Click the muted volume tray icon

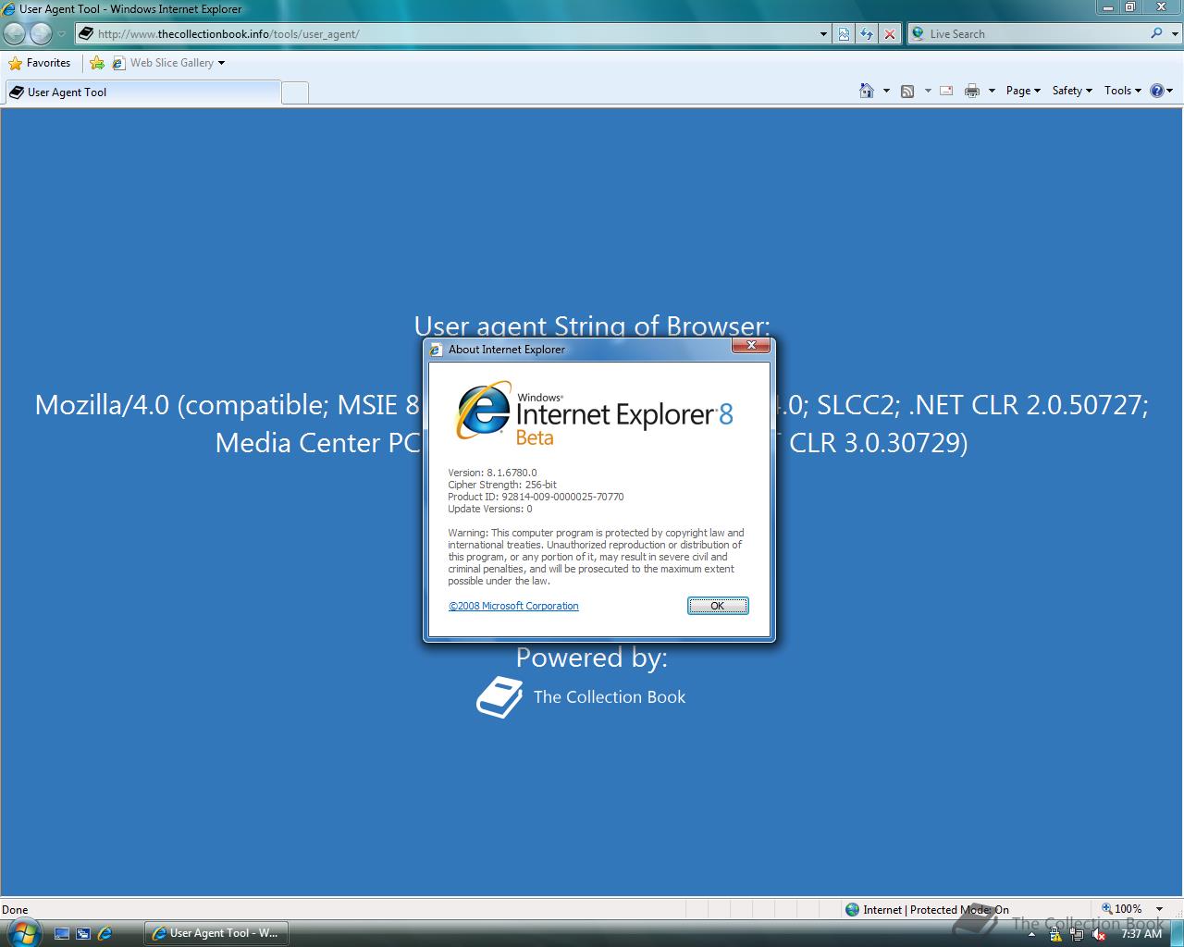tap(1099, 934)
